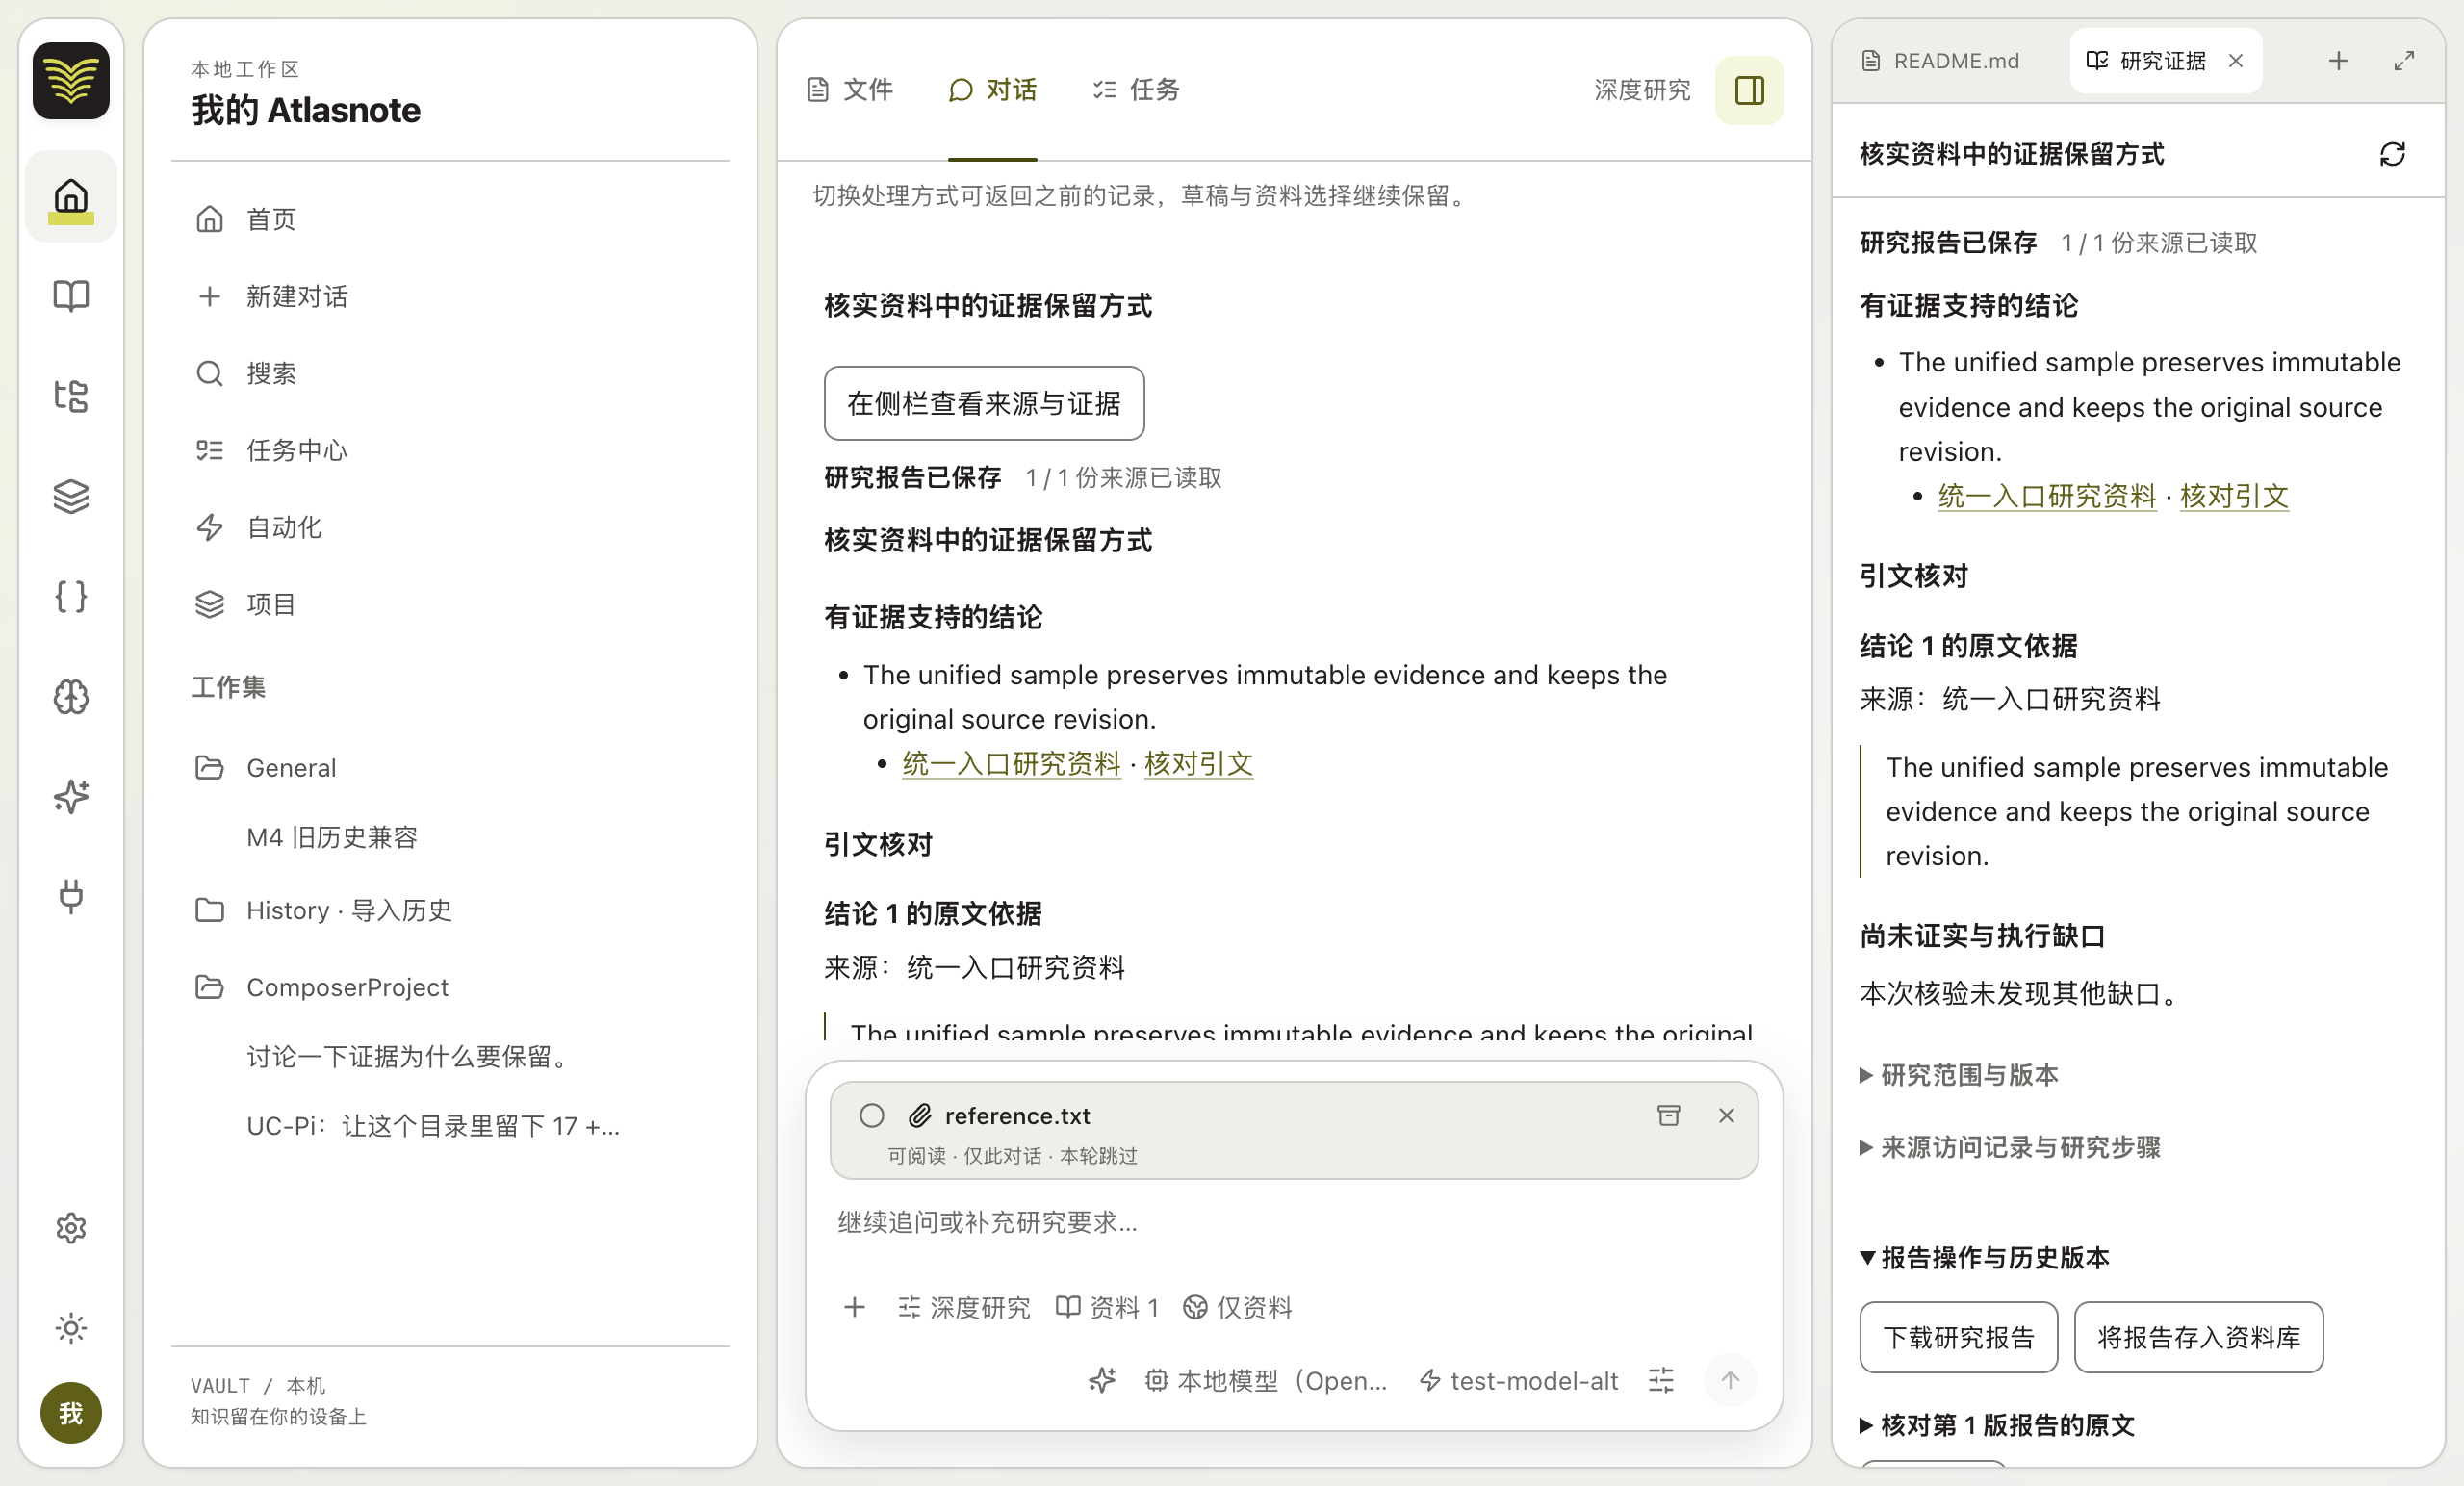2464x1486 pixels.
Task: Toggle 深度研究 mode in composer
Action: [x=964, y=1307]
